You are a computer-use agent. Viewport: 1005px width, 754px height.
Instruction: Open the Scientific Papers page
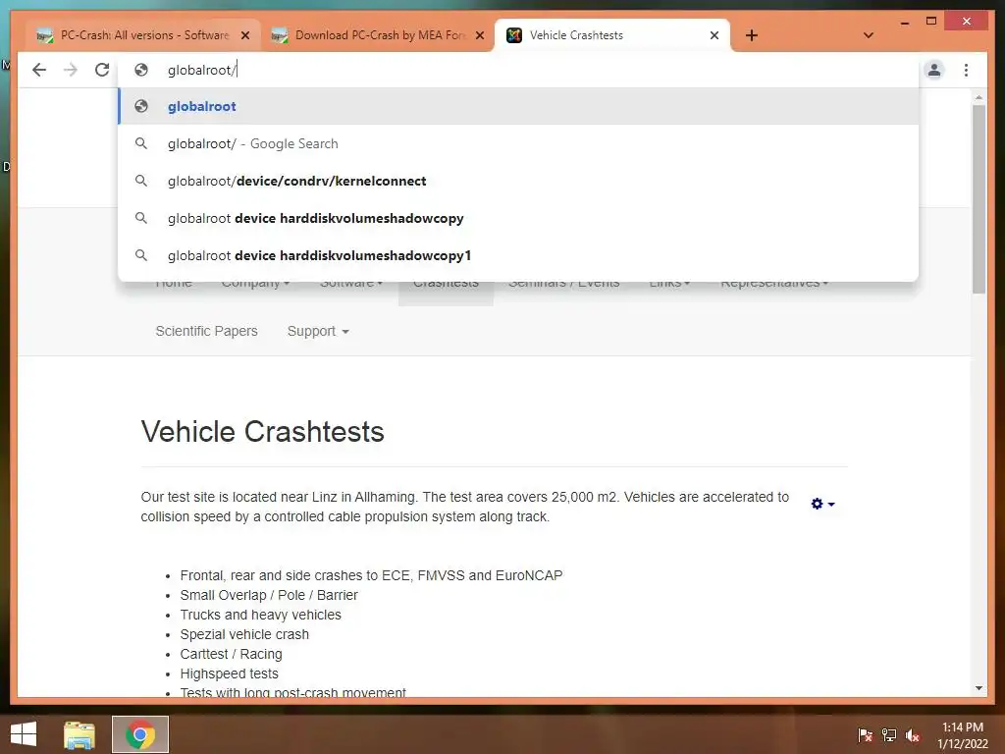point(206,331)
